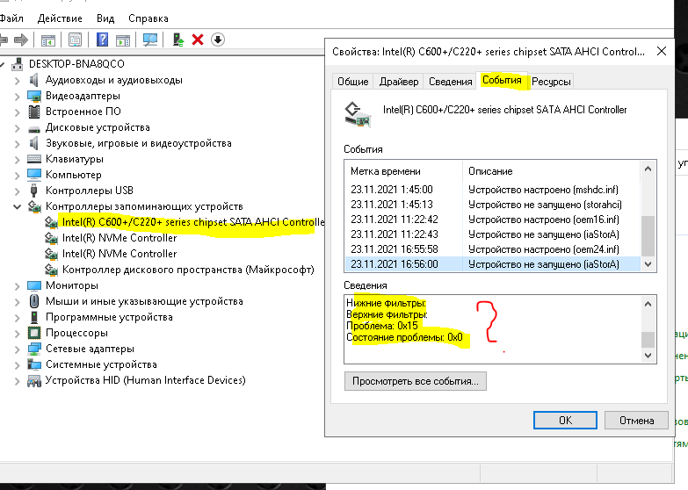
Task: Expand the Процессоры category
Action: (x=17, y=334)
